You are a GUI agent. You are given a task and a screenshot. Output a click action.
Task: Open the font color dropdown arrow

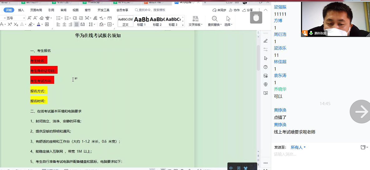(x=42, y=25)
